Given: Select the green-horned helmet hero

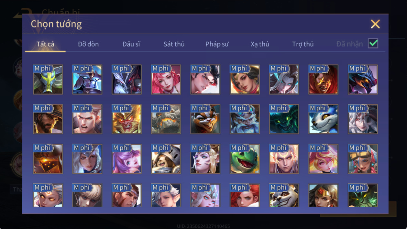Looking at the screenshot, I should point(48,80).
